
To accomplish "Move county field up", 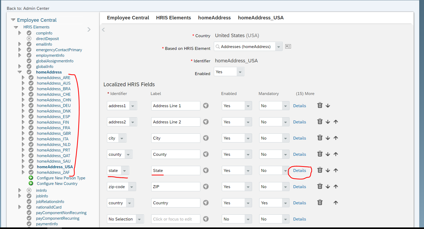I will (336, 154).
